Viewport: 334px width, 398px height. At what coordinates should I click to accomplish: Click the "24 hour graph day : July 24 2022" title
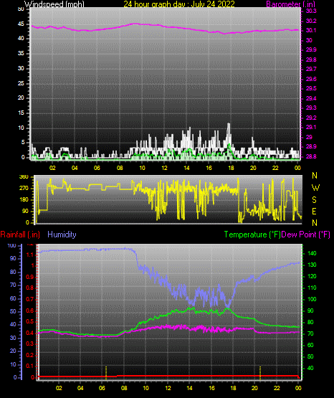click(179, 4)
